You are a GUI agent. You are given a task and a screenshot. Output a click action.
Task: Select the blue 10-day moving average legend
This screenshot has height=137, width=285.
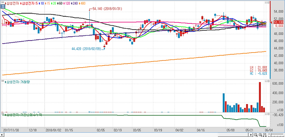point(41,3)
